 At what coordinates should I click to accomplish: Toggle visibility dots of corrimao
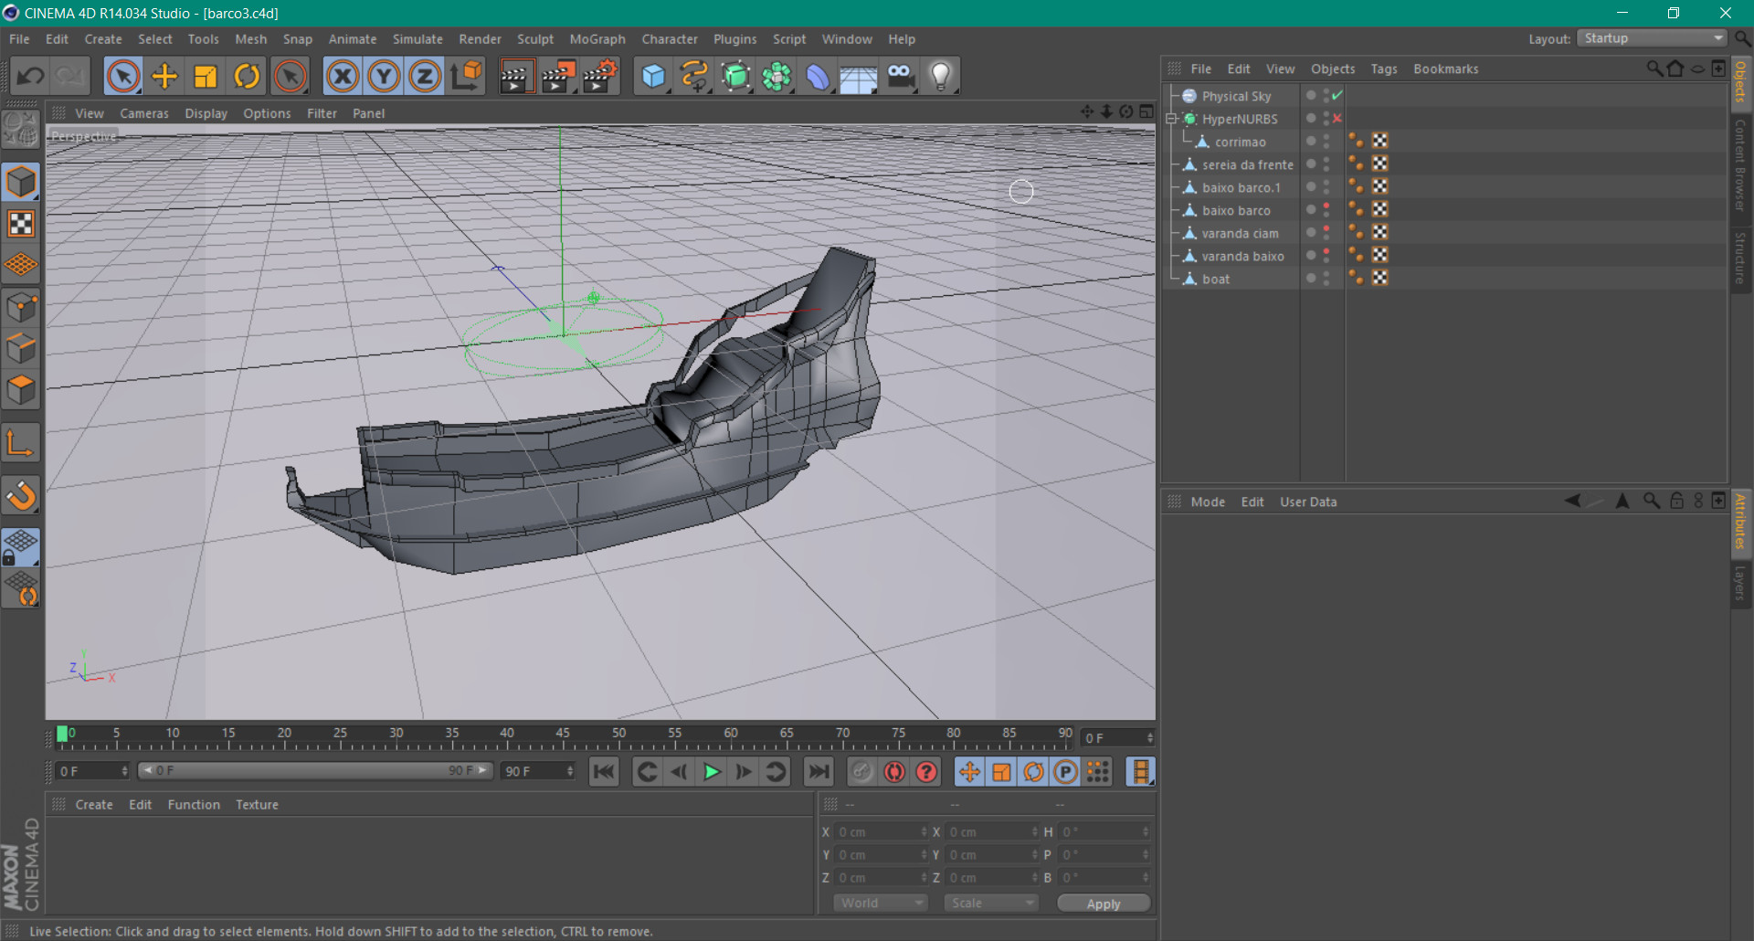(1326, 141)
